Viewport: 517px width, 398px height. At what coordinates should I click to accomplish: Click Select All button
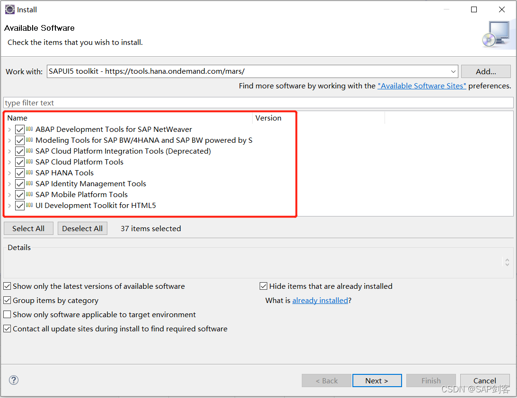coord(28,228)
